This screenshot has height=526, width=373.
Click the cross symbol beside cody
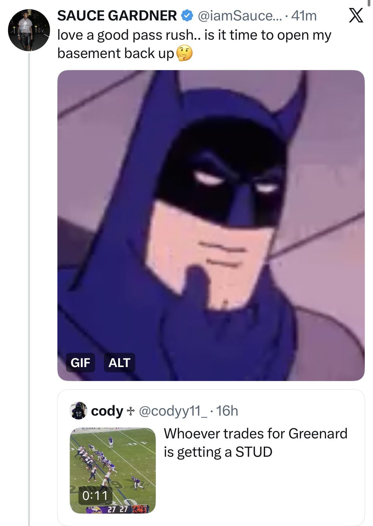point(130,411)
